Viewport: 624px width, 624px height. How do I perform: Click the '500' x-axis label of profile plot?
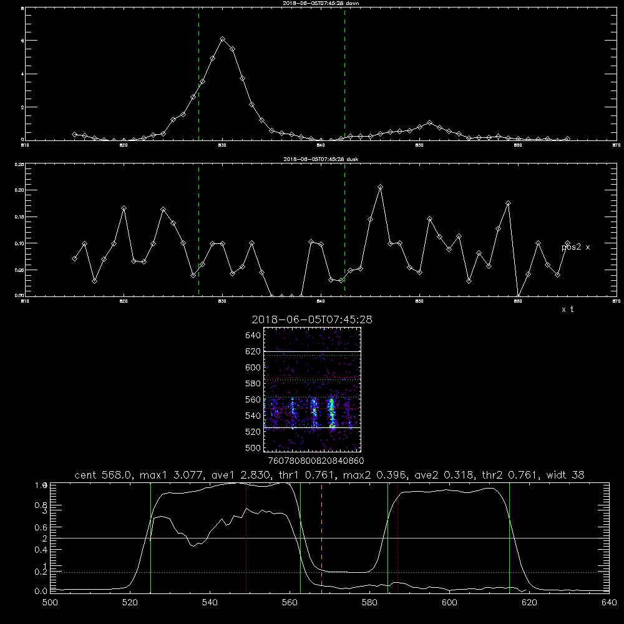point(50,603)
